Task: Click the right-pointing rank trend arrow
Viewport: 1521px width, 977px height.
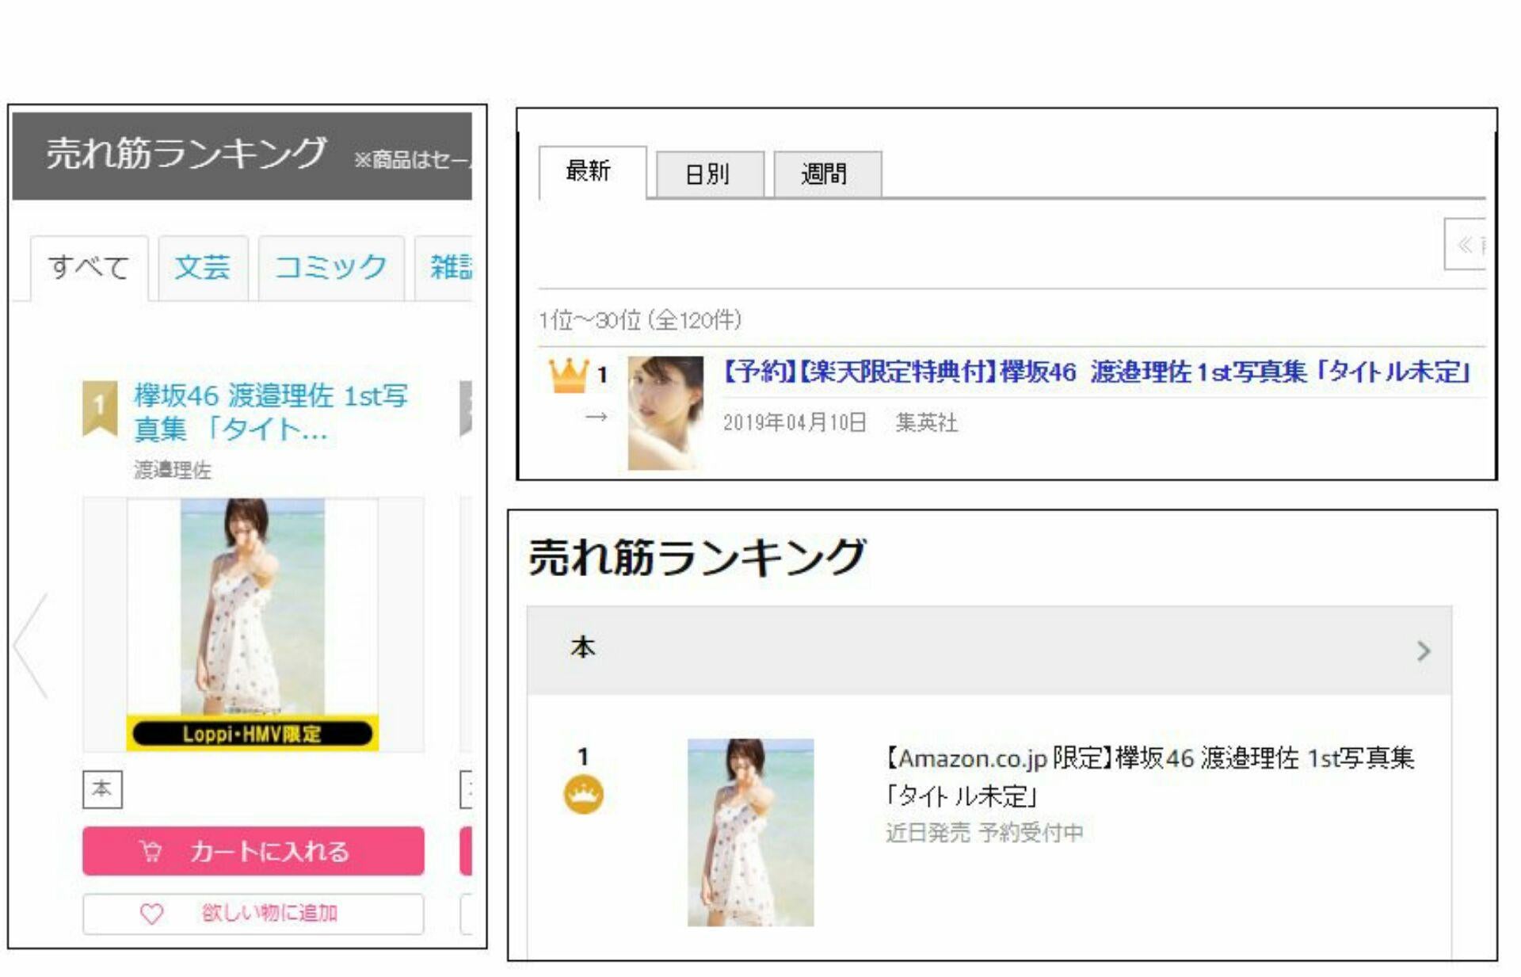Action: 596,416
